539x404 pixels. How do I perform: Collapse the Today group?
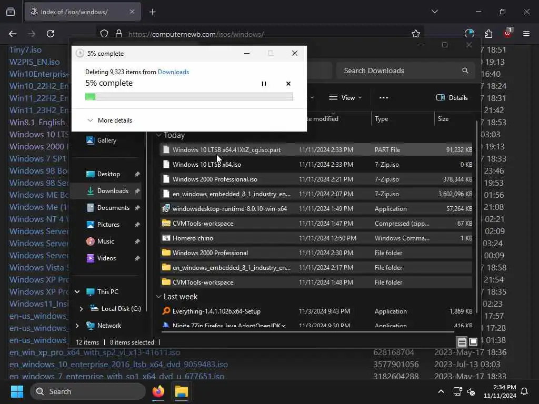158,135
